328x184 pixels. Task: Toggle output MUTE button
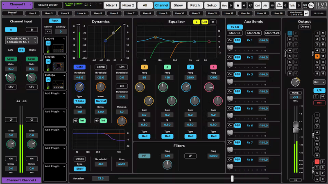(x=295, y=93)
